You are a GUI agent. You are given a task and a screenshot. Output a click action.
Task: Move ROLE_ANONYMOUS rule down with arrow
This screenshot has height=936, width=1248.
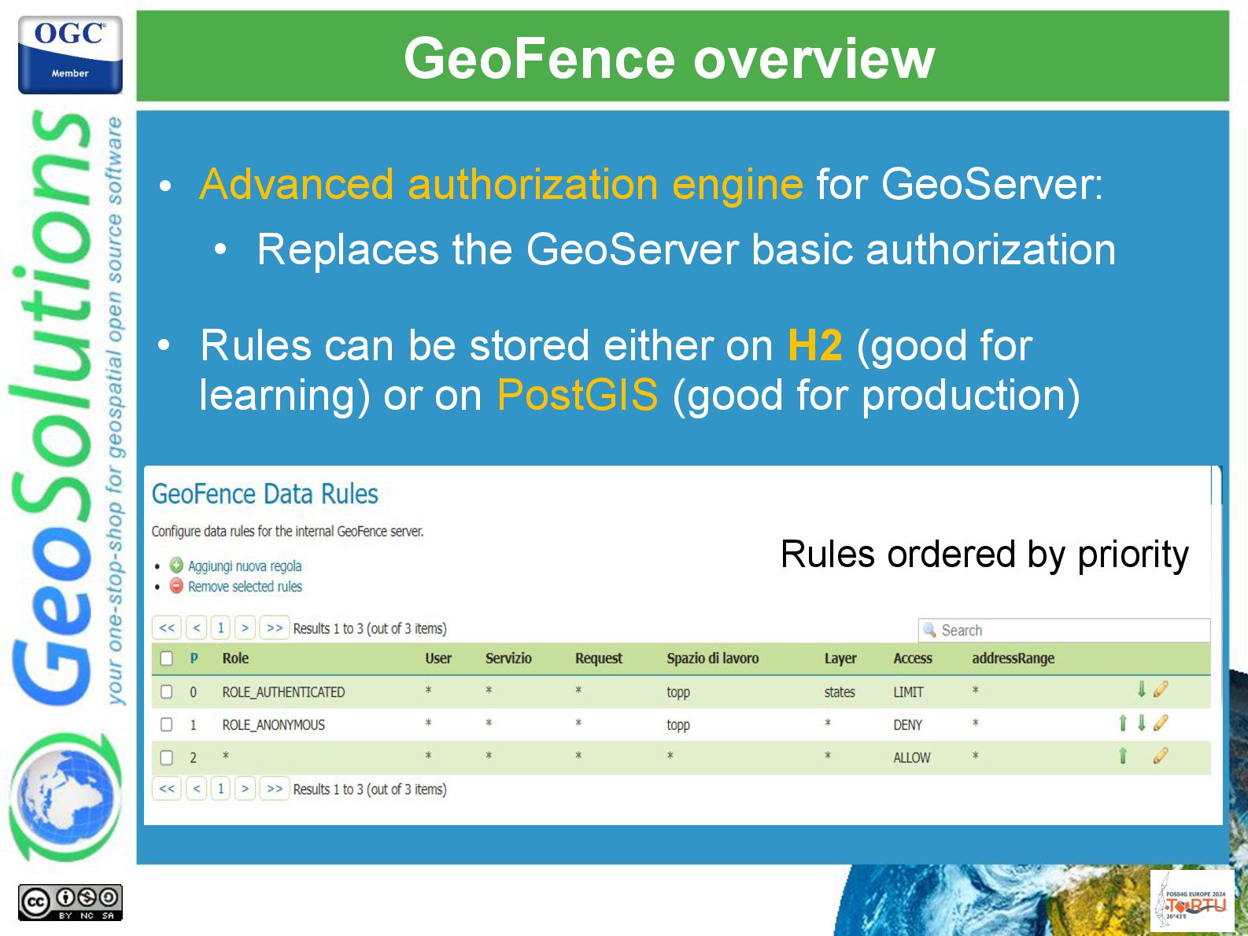pyautogui.click(x=1141, y=723)
